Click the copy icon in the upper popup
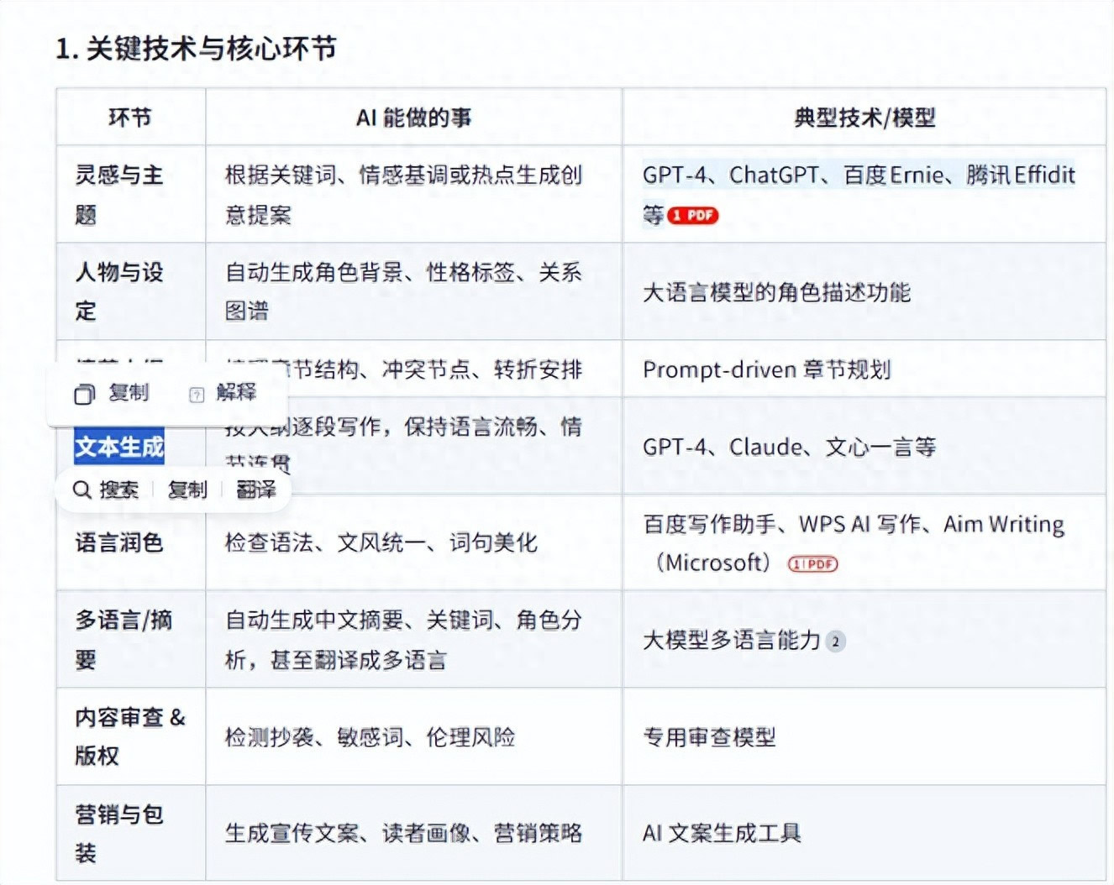Viewport: 1114px width, 885px height. (84, 394)
